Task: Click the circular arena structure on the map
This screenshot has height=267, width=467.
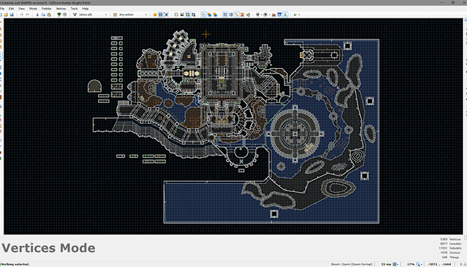Action: tap(295, 133)
